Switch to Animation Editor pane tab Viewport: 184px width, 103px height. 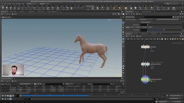coord(13,11)
